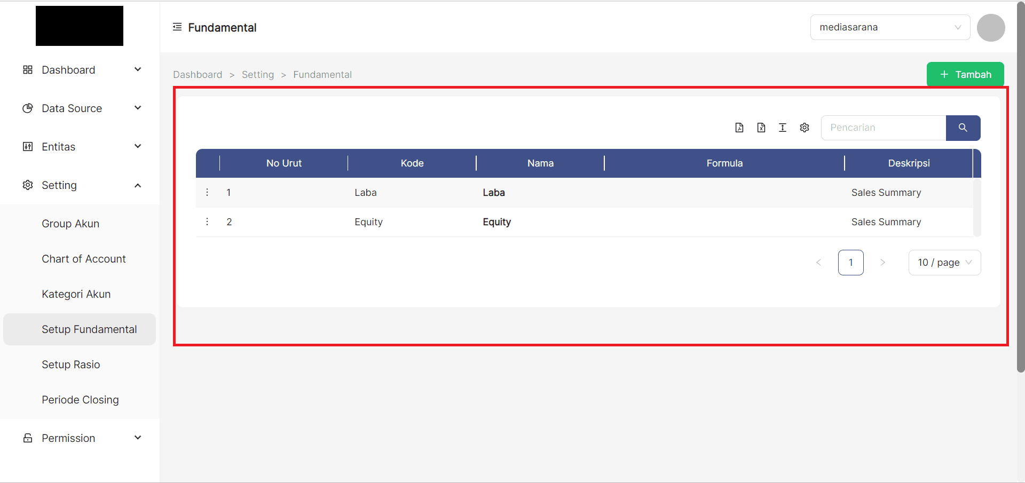The width and height of the screenshot is (1025, 483).
Task: Export table to Excel icon
Action: coord(761,128)
